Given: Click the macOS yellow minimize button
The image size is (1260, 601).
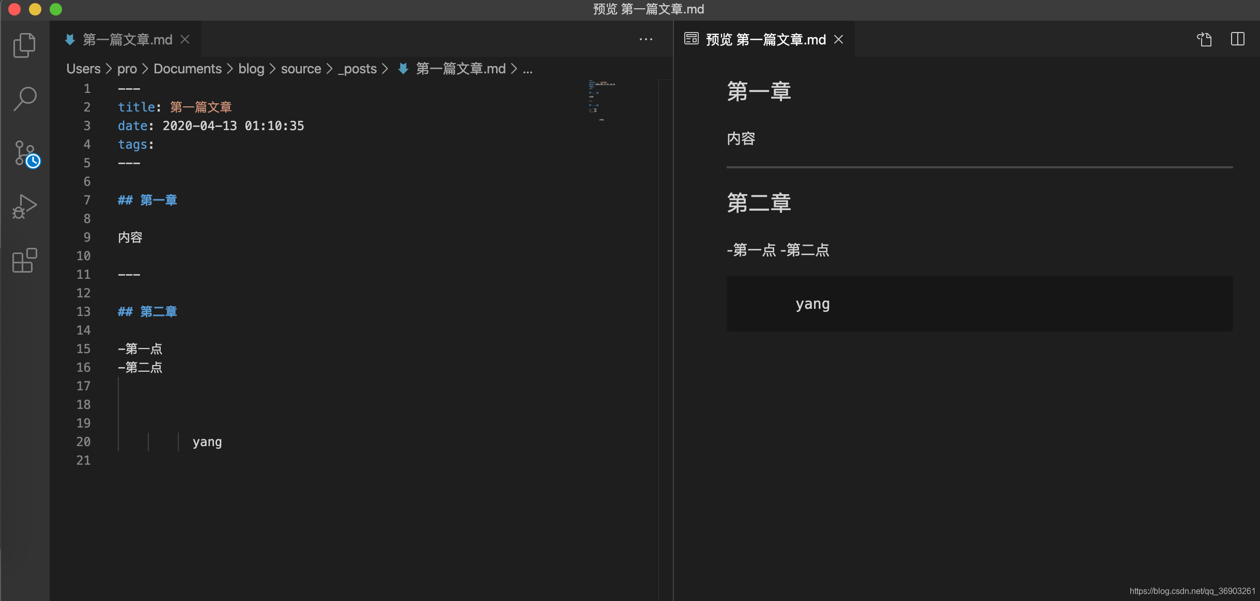Looking at the screenshot, I should point(35,9).
